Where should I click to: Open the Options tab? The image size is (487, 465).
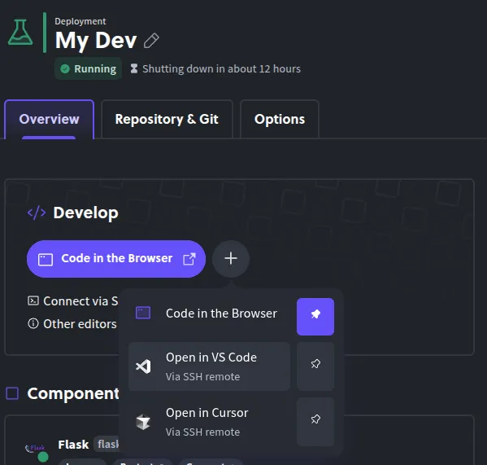pyautogui.click(x=280, y=119)
